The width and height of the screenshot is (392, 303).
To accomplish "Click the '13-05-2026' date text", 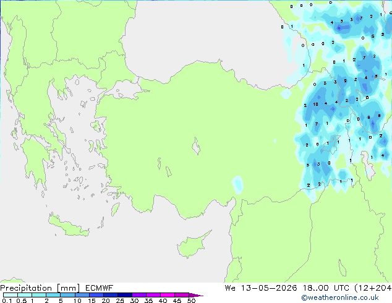I will (x=269, y=288).
